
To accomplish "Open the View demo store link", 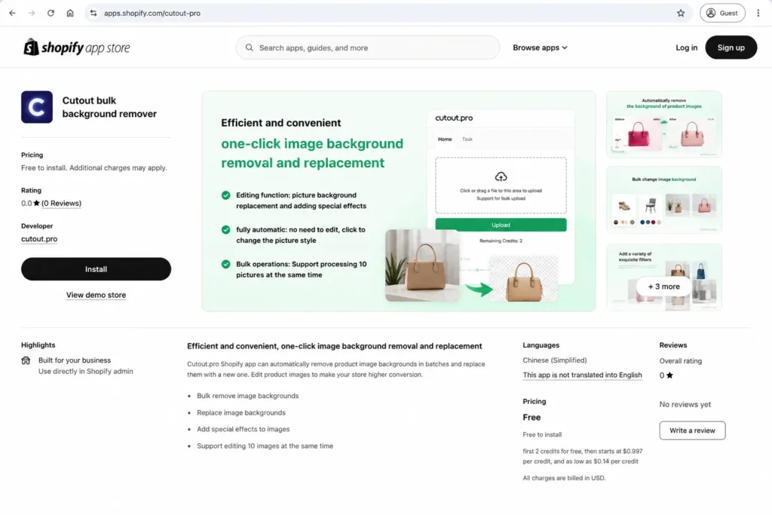I will point(96,295).
